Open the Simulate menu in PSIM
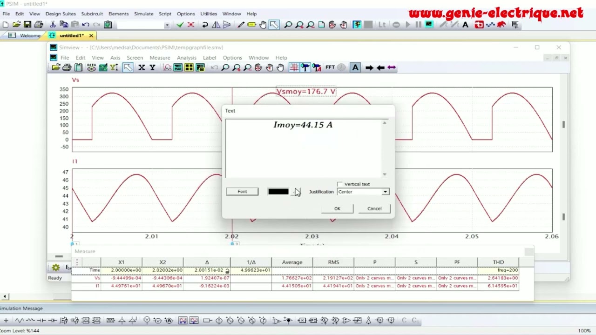The height and width of the screenshot is (335, 596). (x=143, y=14)
